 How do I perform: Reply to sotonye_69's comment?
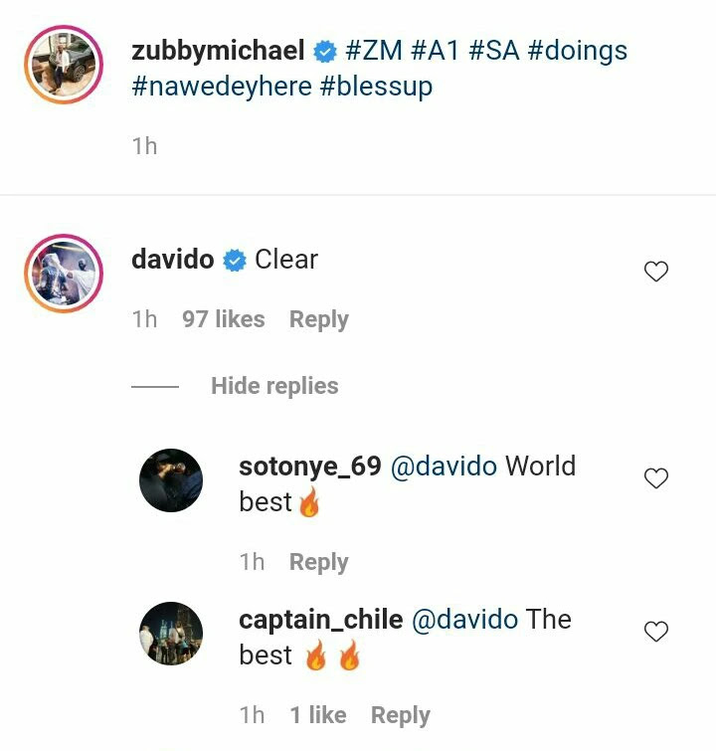click(x=319, y=562)
